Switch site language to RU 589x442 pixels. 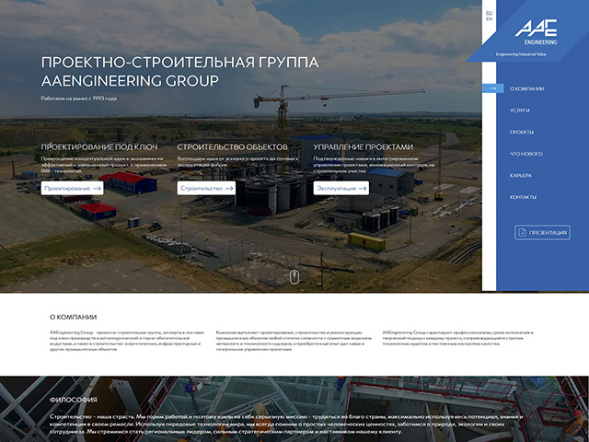click(489, 13)
